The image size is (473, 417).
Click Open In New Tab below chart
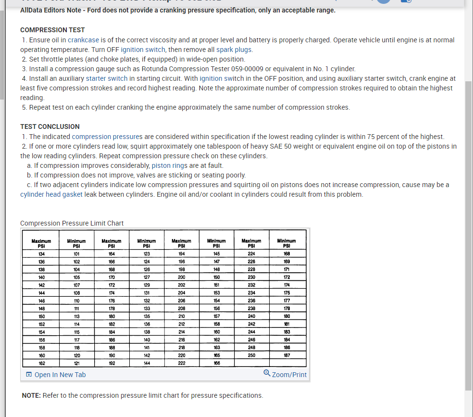click(x=60, y=375)
